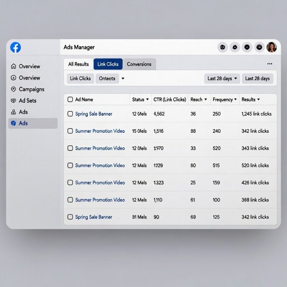Screen dimensions: 287x287
Task: Click the CTR (Link Clicks) column header
Action: [170, 99]
